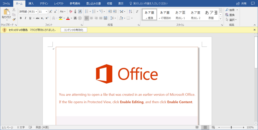The height and width of the screenshot is (130, 258).
Task: Click the enclosed character icon
Action: point(80,18)
